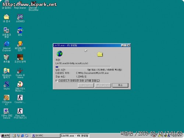
Task: Open the Windows 탐색기 (Explorer) desktop icon
Action: click(x=7, y=73)
